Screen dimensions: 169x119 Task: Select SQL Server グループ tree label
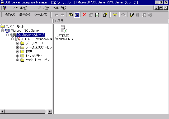point(30,35)
